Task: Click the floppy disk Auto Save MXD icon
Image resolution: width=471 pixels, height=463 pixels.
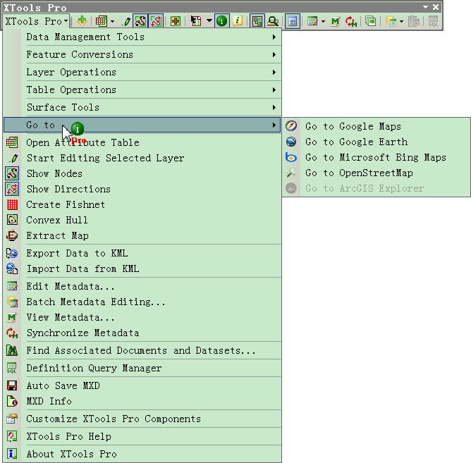Action: coord(12,386)
